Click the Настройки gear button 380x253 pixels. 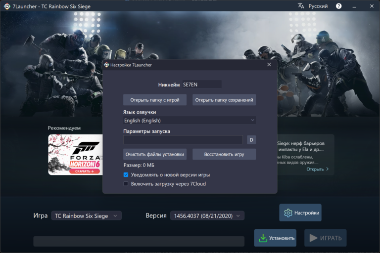tap(300, 212)
